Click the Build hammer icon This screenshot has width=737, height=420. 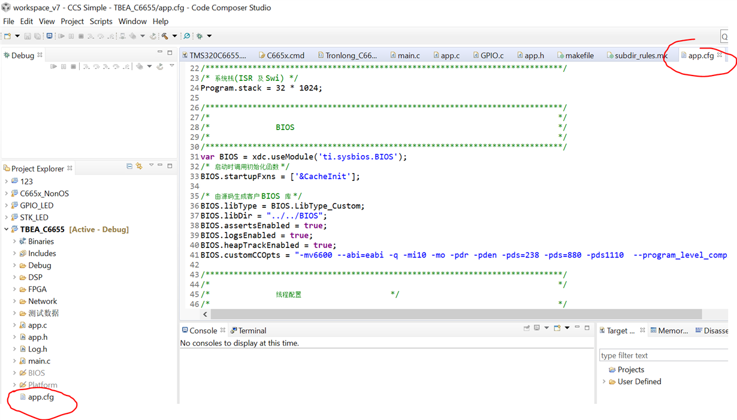[165, 36]
